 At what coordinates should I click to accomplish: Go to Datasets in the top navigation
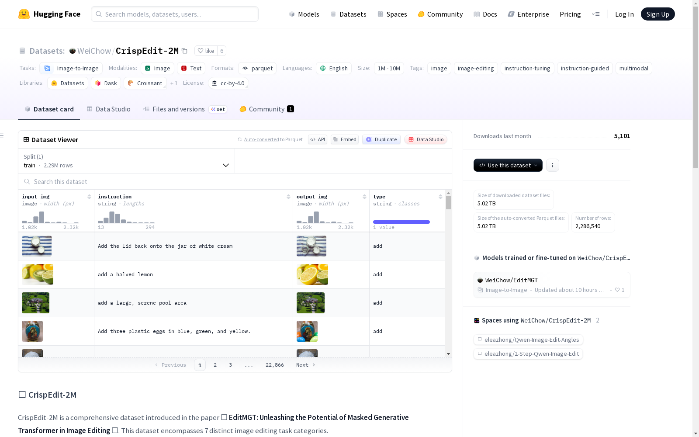[x=348, y=14]
